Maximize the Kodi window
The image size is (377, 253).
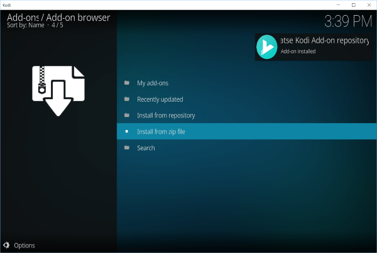point(353,4)
